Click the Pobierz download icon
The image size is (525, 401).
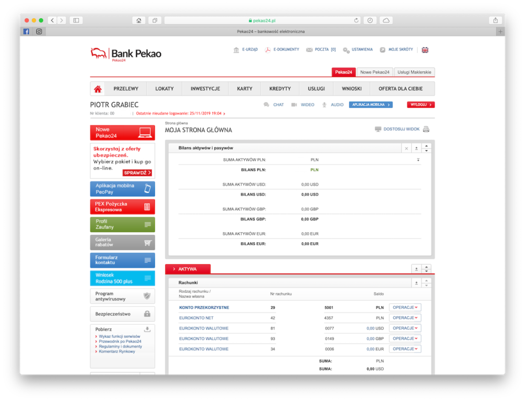[x=147, y=329]
